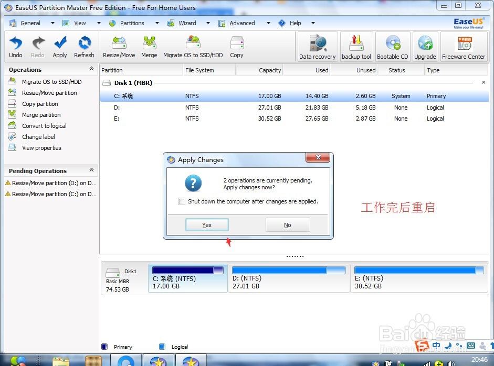Sort by the Unused column header
The height and width of the screenshot is (366, 494).
tap(354, 70)
